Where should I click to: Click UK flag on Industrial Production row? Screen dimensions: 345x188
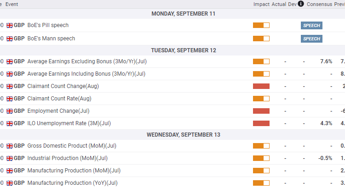(10, 158)
